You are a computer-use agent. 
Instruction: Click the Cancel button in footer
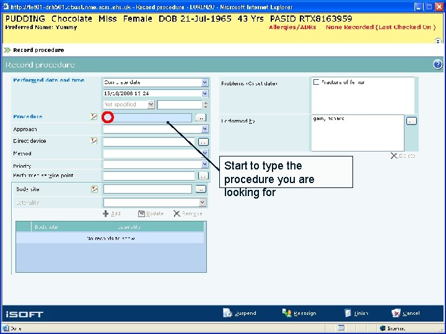(x=406, y=313)
